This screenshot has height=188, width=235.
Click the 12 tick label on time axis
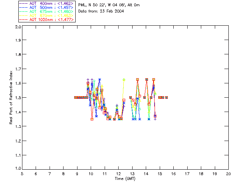click(x=118, y=173)
